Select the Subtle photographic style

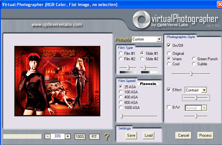pyautogui.click(x=194, y=64)
